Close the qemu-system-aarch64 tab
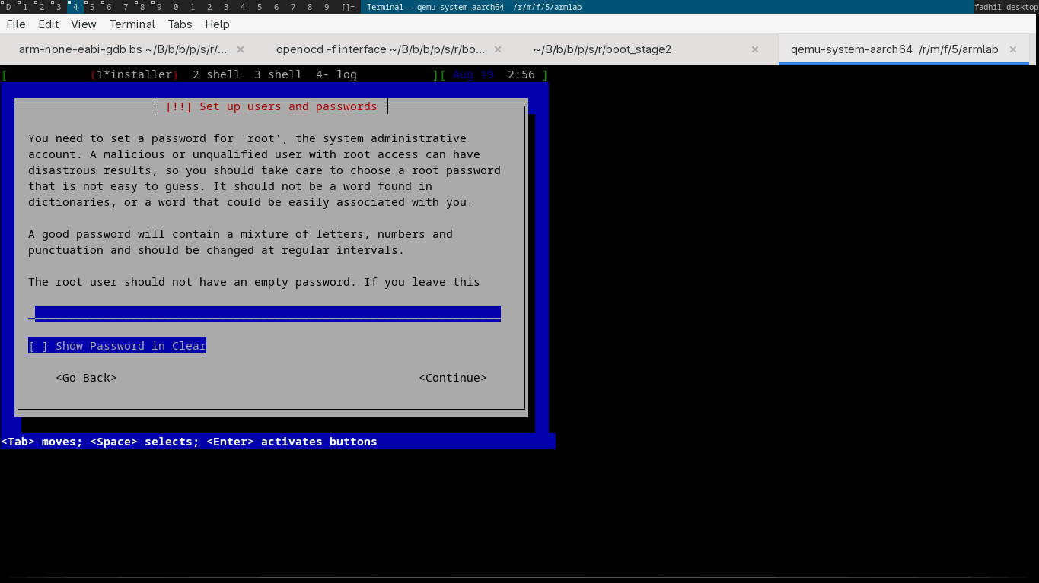The height and width of the screenshot is (583, 1039). tap(1013, 49)
